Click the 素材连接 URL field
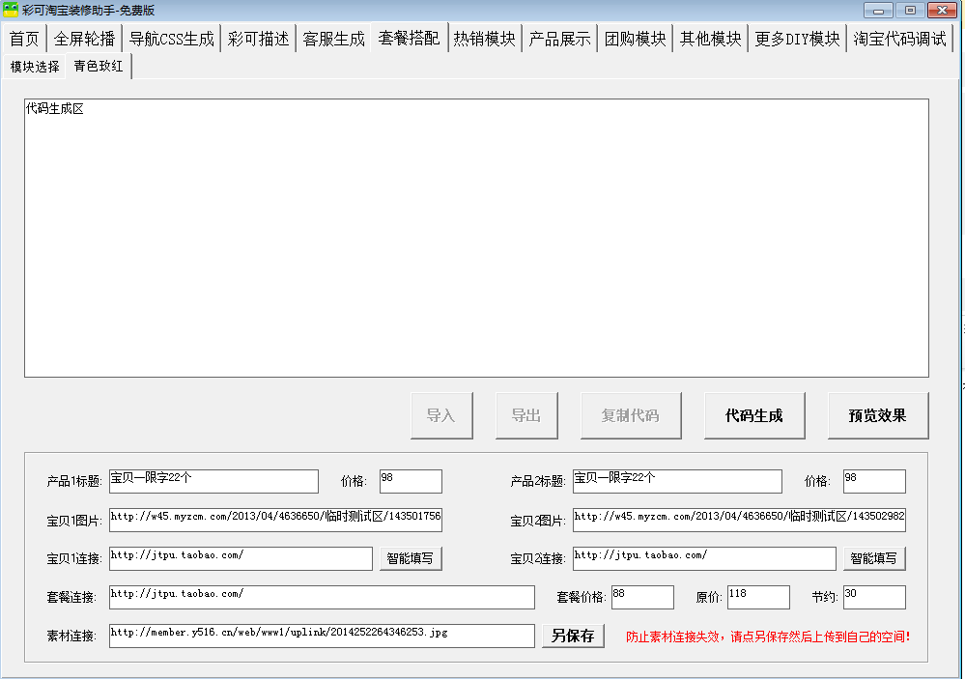Screen dimensions: 965x679 (x=322, y=636)
